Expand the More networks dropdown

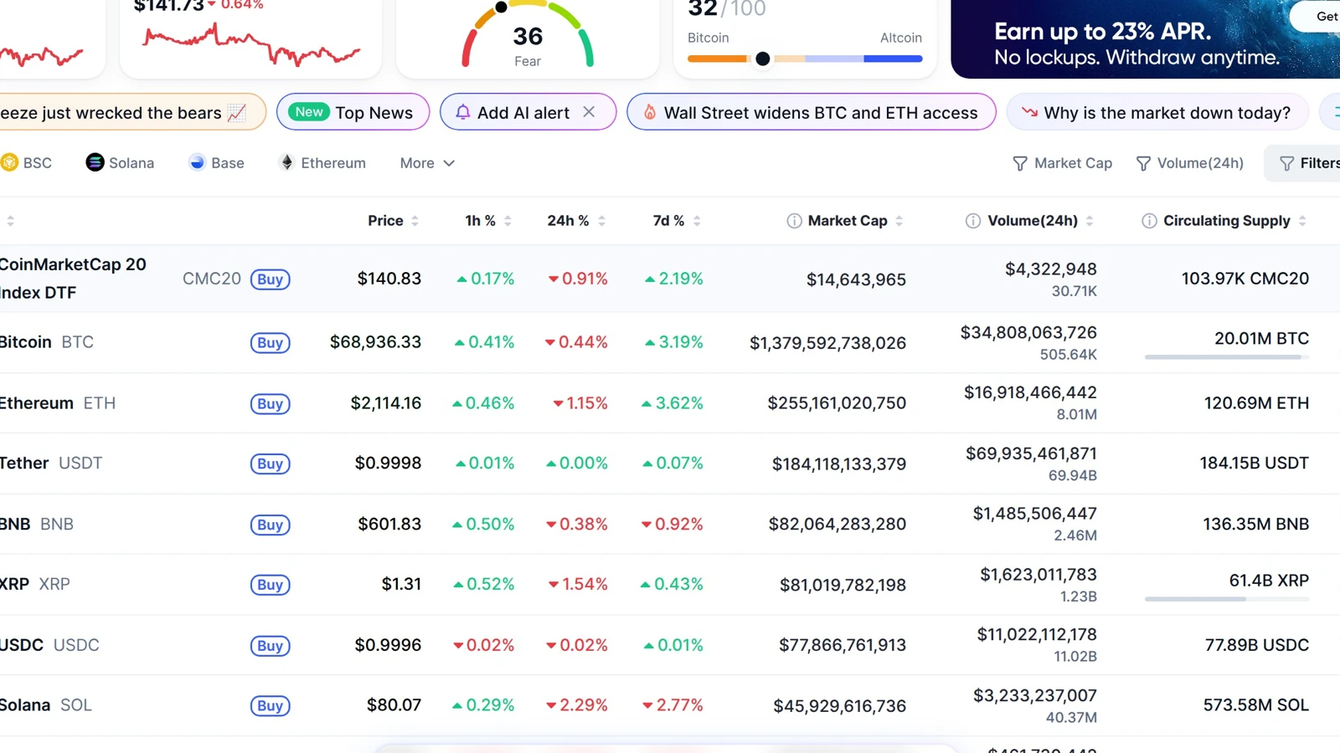click(427, 162)
